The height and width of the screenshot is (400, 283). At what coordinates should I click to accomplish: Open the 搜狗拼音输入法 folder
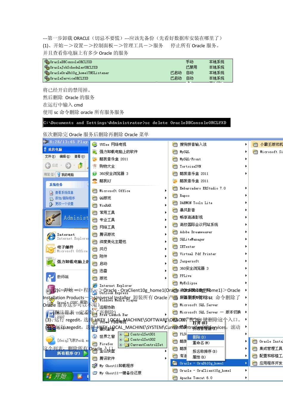pyautogui.click(x=189, y=144)
